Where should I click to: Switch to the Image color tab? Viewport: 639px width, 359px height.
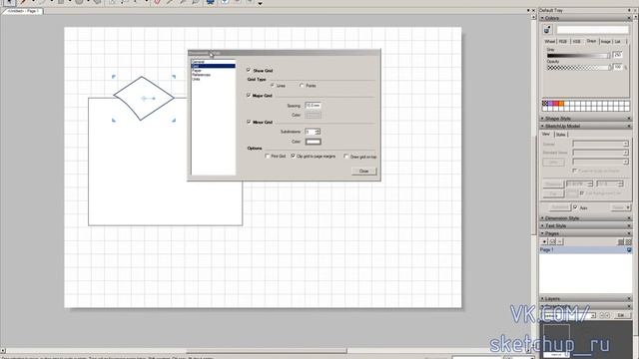606,42
